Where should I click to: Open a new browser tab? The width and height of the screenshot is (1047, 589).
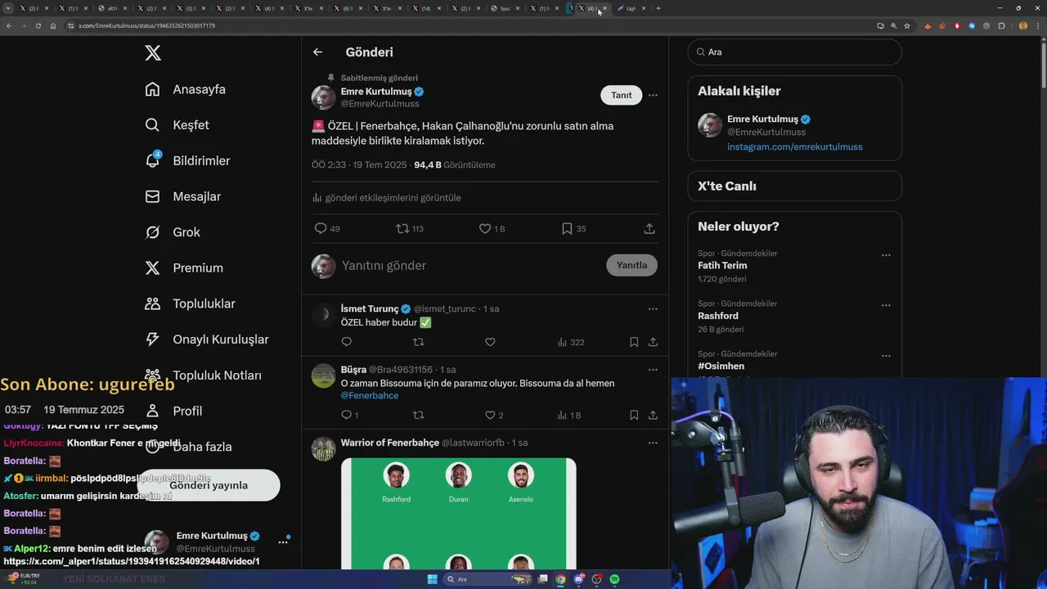(658, 8)
